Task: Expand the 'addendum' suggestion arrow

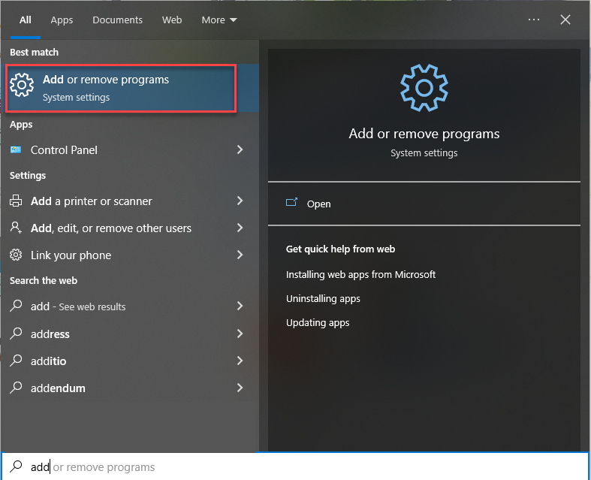Action: [240, 388]
